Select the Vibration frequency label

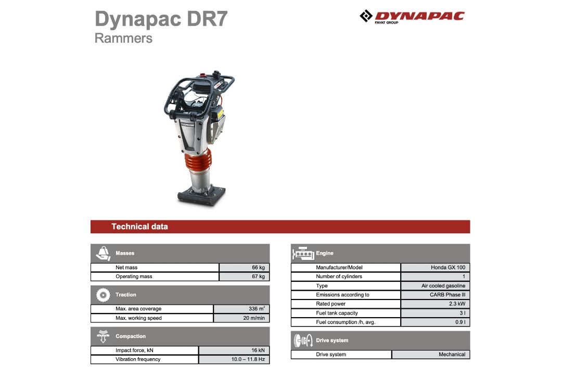(x=137, y=359)
